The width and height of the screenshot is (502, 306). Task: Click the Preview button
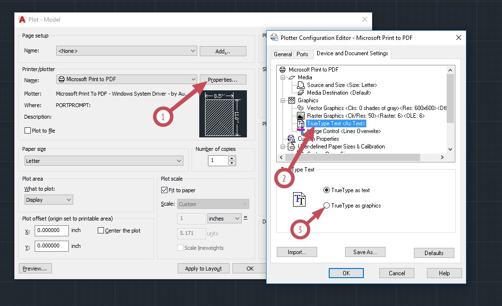35,269
